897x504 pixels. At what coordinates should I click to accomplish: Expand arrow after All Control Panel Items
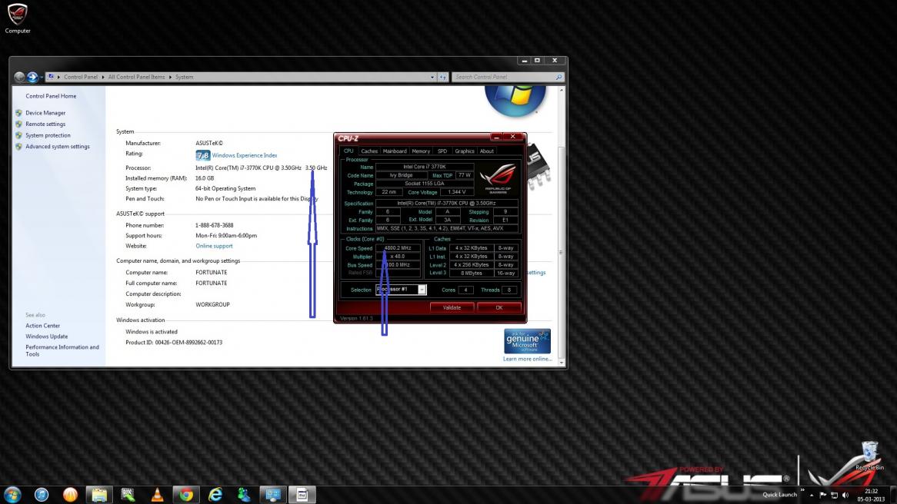[170, 77]
